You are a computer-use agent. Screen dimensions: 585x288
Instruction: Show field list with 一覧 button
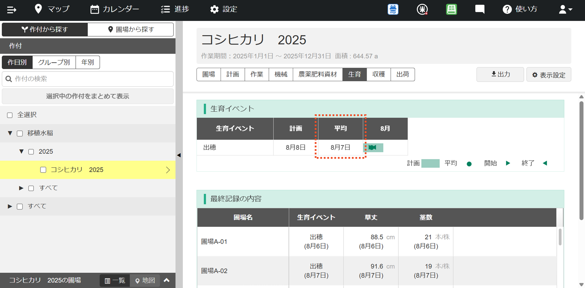coord(115,281)
